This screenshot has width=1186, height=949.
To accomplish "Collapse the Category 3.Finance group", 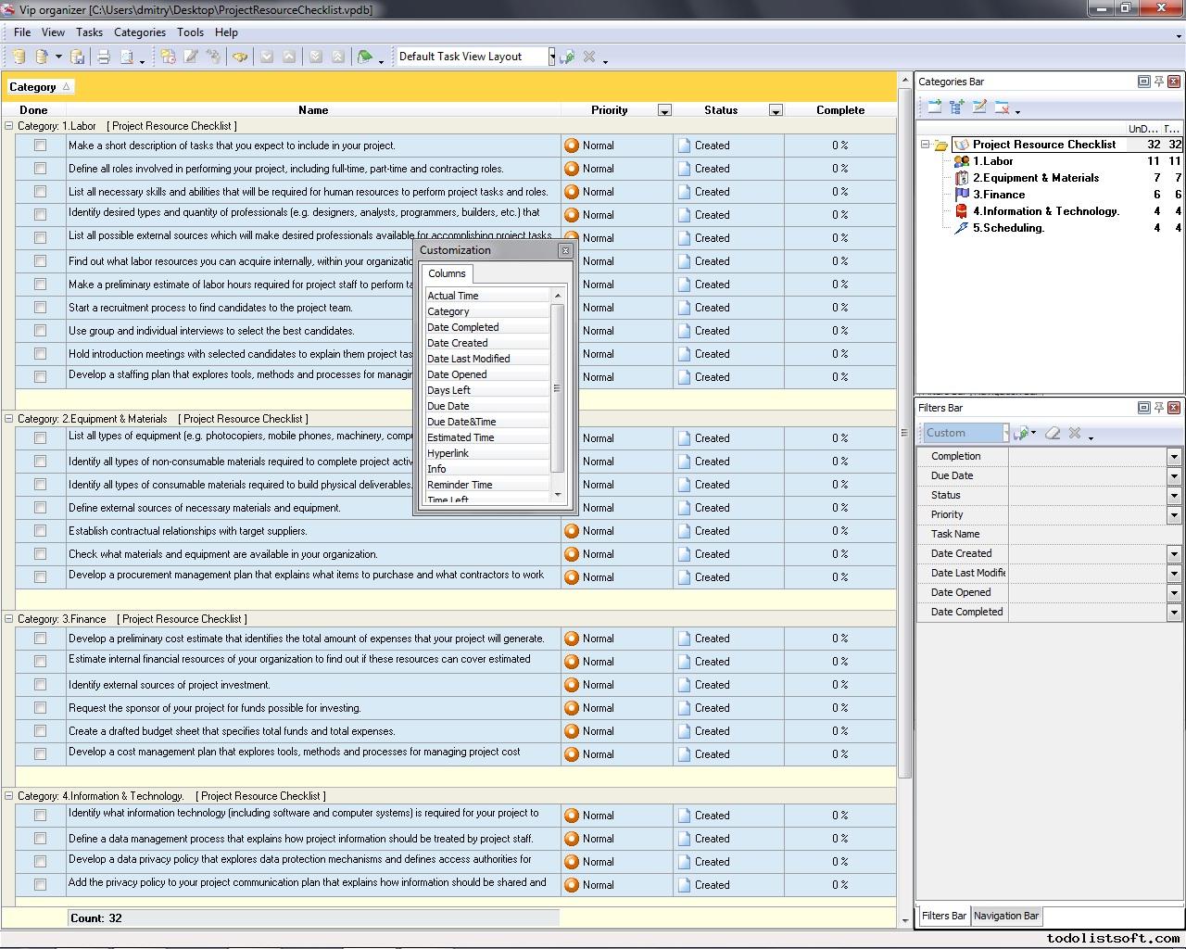I will (9, 619).
